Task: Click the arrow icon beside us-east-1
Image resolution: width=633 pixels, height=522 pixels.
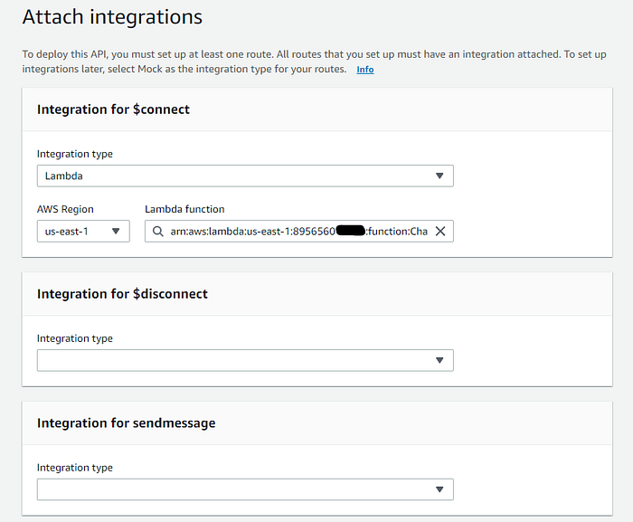Action: click(116, 232)
